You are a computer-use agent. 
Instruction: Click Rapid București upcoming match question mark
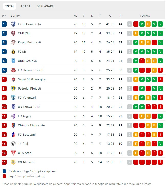(x=130, y=42)
